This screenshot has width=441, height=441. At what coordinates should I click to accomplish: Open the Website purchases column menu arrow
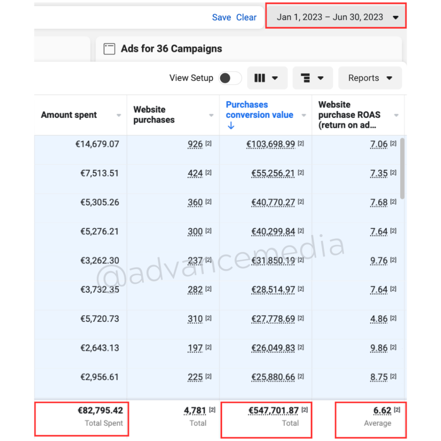pos(211,115)
